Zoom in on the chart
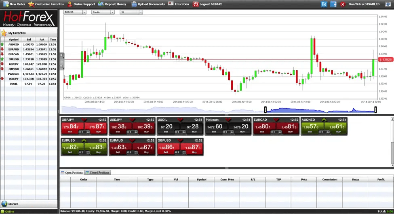394x214 pixels. (61, 55)
